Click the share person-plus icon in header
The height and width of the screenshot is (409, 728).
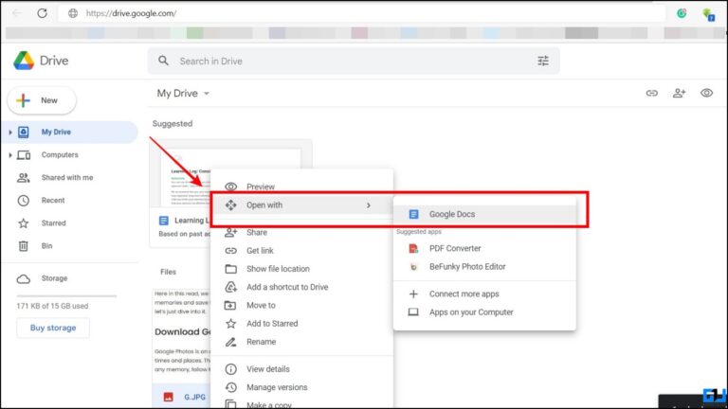(680, 93)
